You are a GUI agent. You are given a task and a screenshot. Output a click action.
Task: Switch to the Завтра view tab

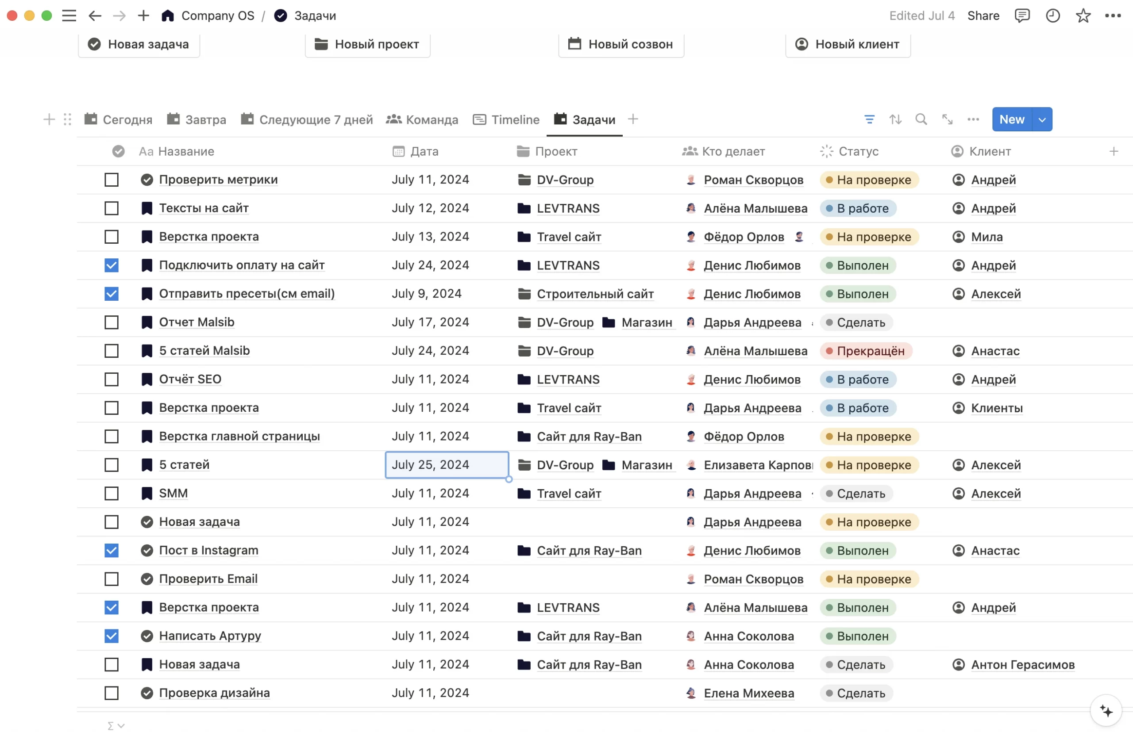(197, 119)
